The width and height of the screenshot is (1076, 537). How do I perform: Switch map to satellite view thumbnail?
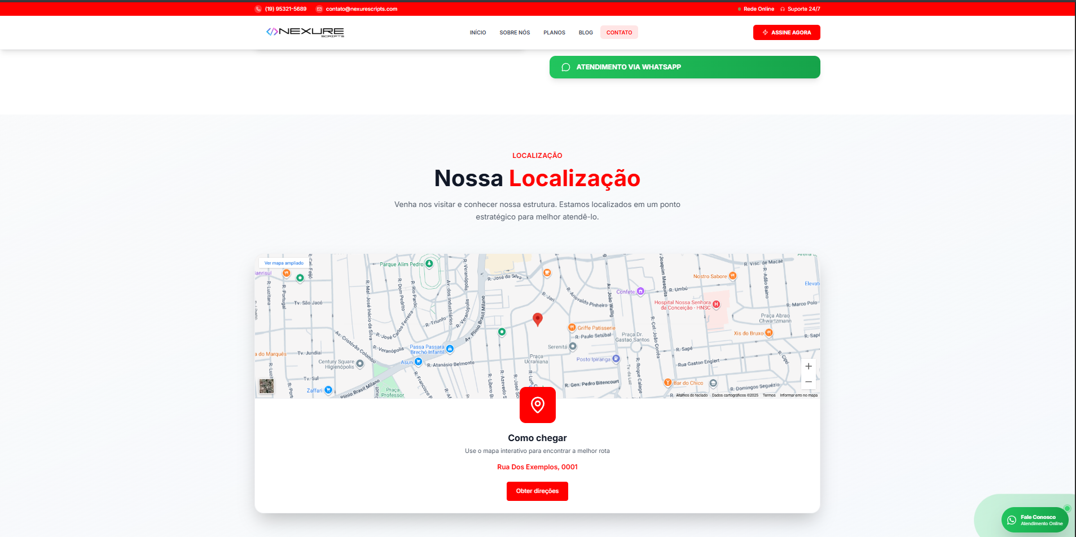pyautogui.click(x=266, y=386)
